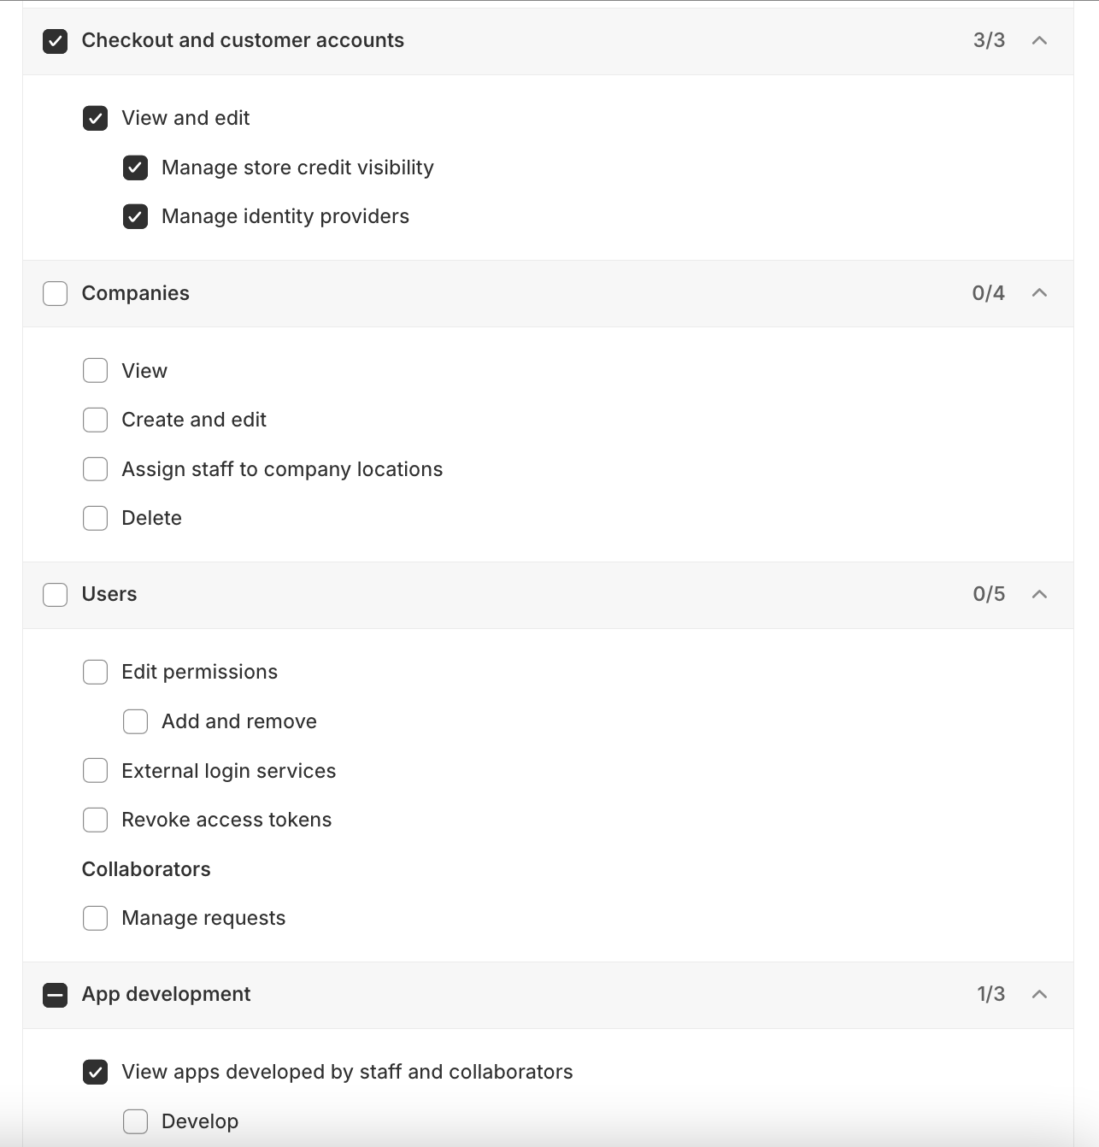The height and width of the screenshot is (1147, 1099).
Task: Uncheck Checkout and customer accounts checkbox
Action: [56, 41]
